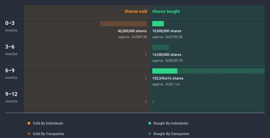Image resolution: width=270 pixels, height=138 pixels.
Task: Click the hatched Bought By Companies legend icon
Action: 150,134
